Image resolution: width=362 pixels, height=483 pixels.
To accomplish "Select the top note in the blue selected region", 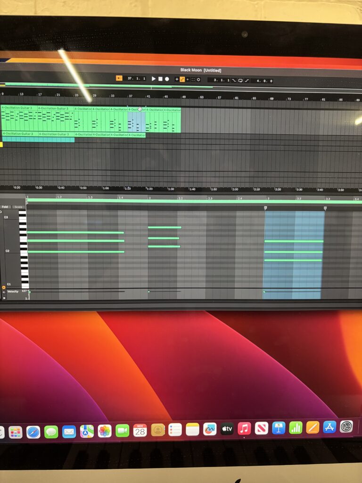I will (294, 241).
